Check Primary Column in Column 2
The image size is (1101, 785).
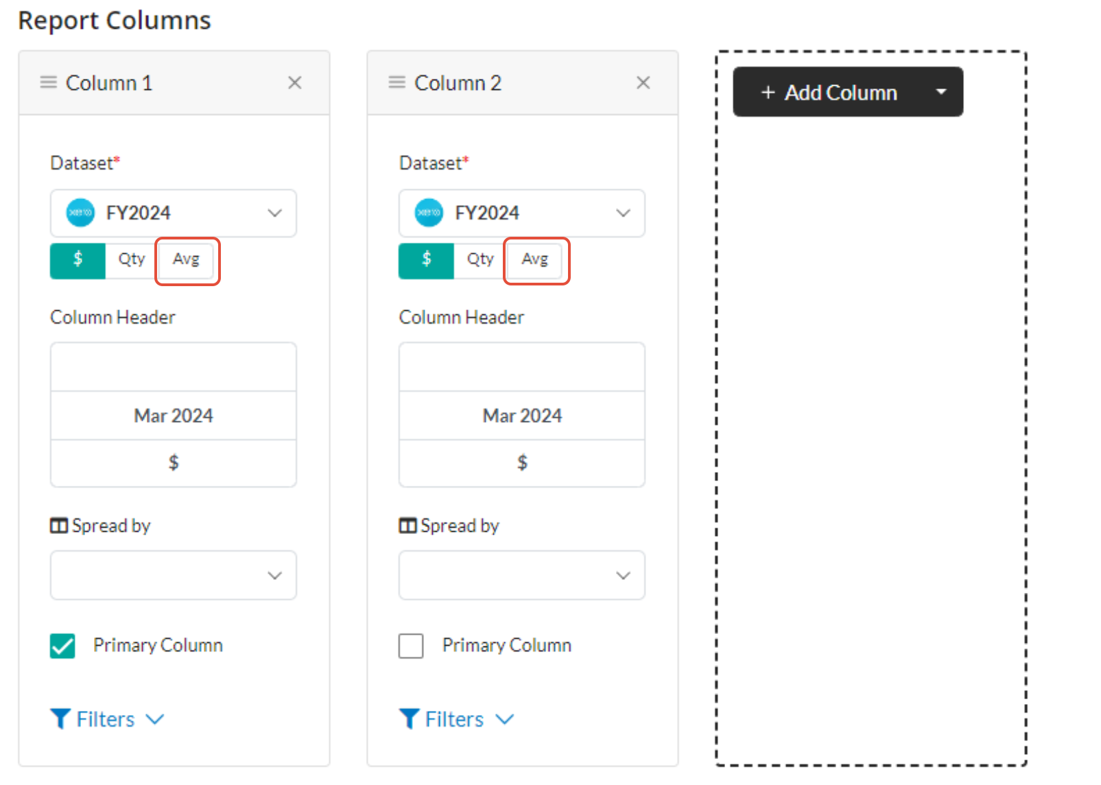pyautogui.click(x=411, y=646)
